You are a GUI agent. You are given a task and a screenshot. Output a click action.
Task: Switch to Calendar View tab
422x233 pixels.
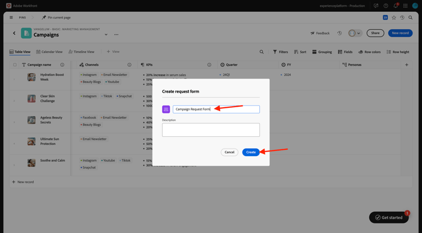50,52
